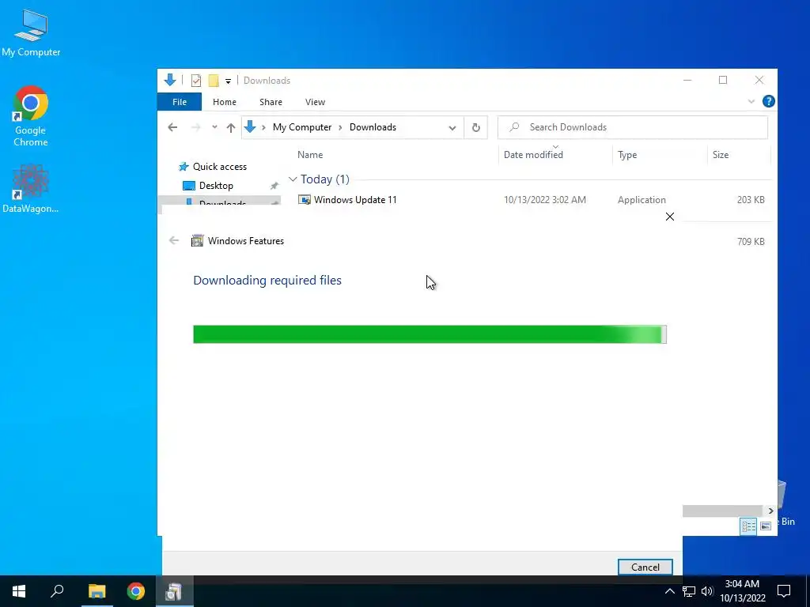Open volume control tray icon
Viewport: 810px width, 607px height.
pos(706,591)
